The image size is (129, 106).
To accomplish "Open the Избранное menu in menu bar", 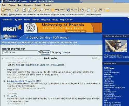I will (28, 5).
